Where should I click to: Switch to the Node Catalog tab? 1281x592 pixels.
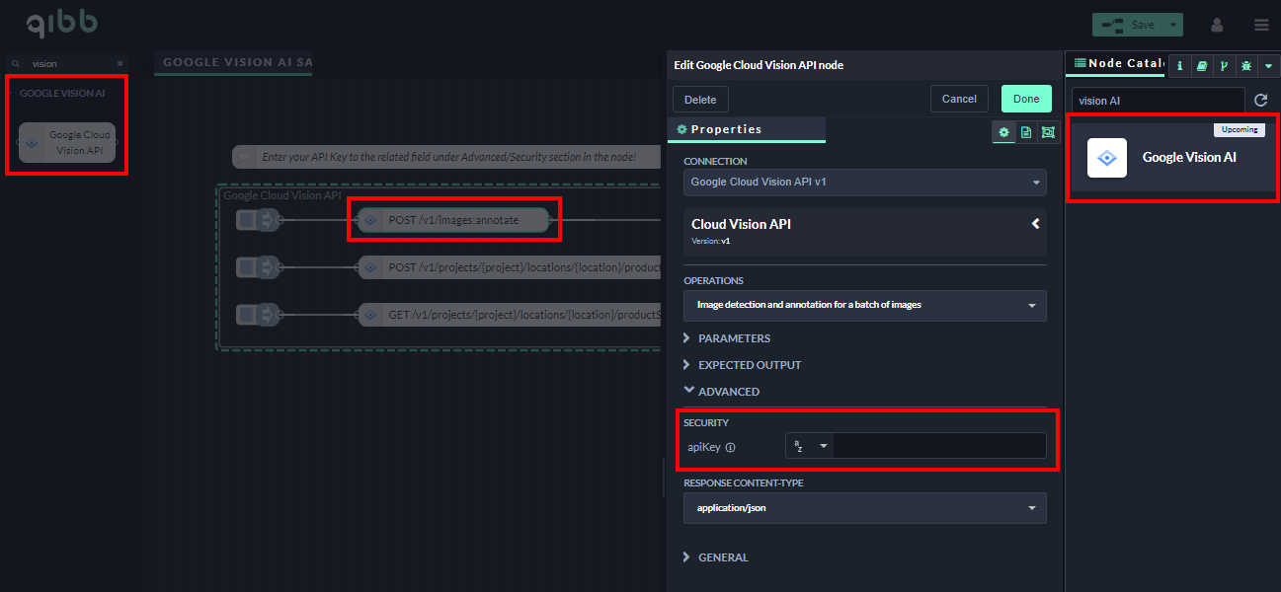(1117, 63)
